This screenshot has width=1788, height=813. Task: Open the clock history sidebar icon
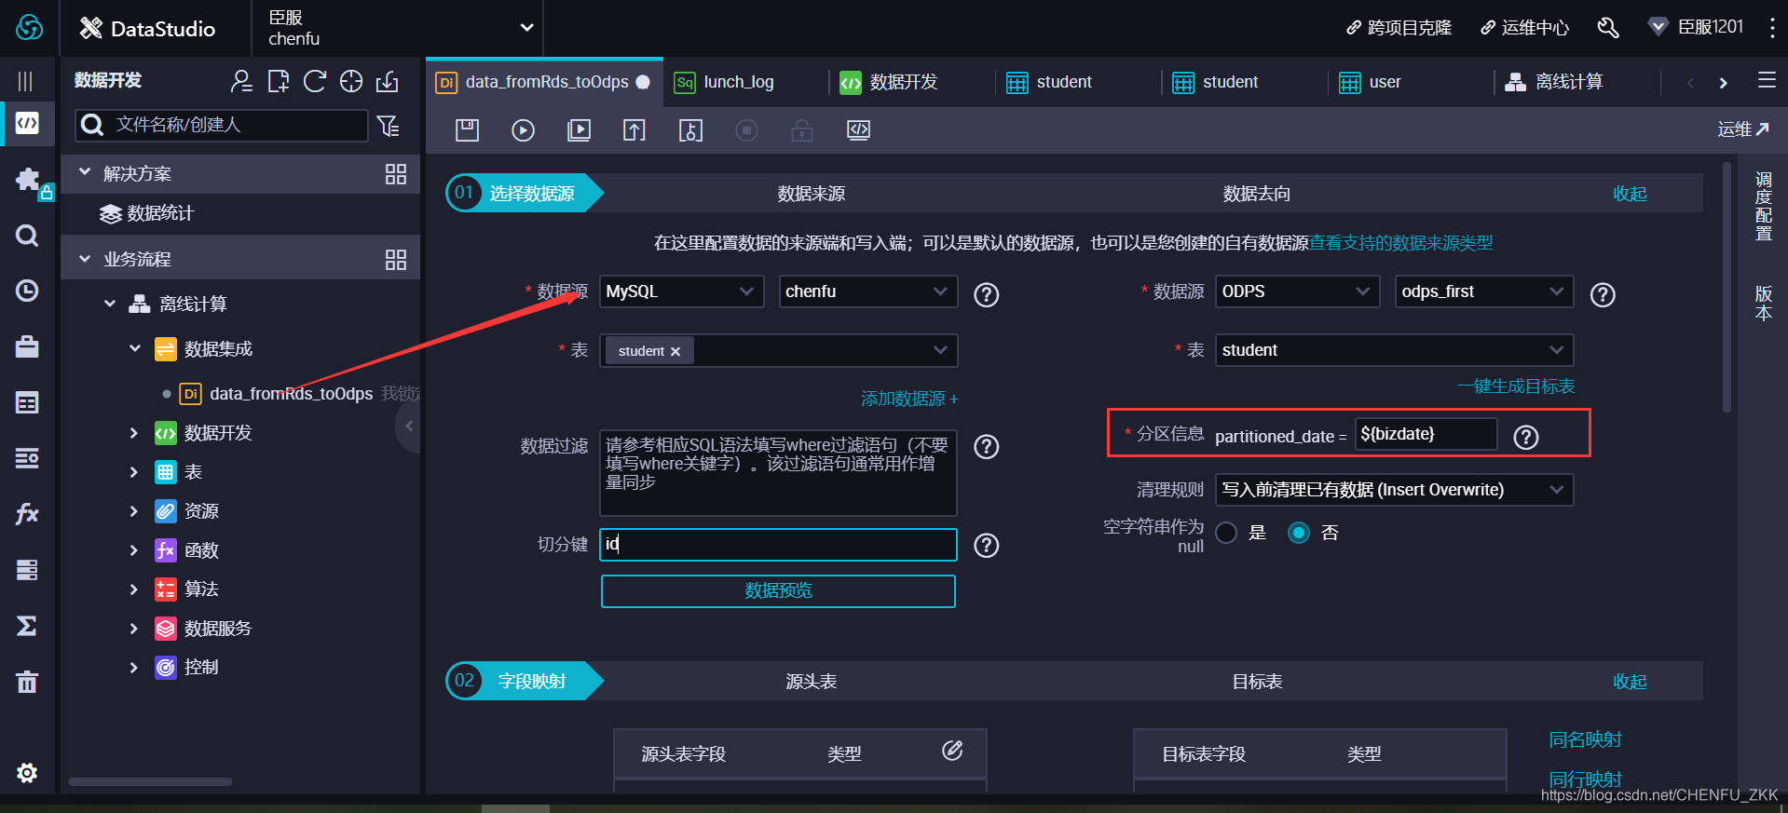pyautogui.click(x=27, y=291)
